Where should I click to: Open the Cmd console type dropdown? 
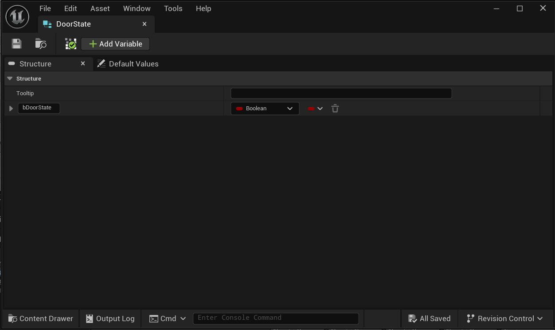coord(167,318)
